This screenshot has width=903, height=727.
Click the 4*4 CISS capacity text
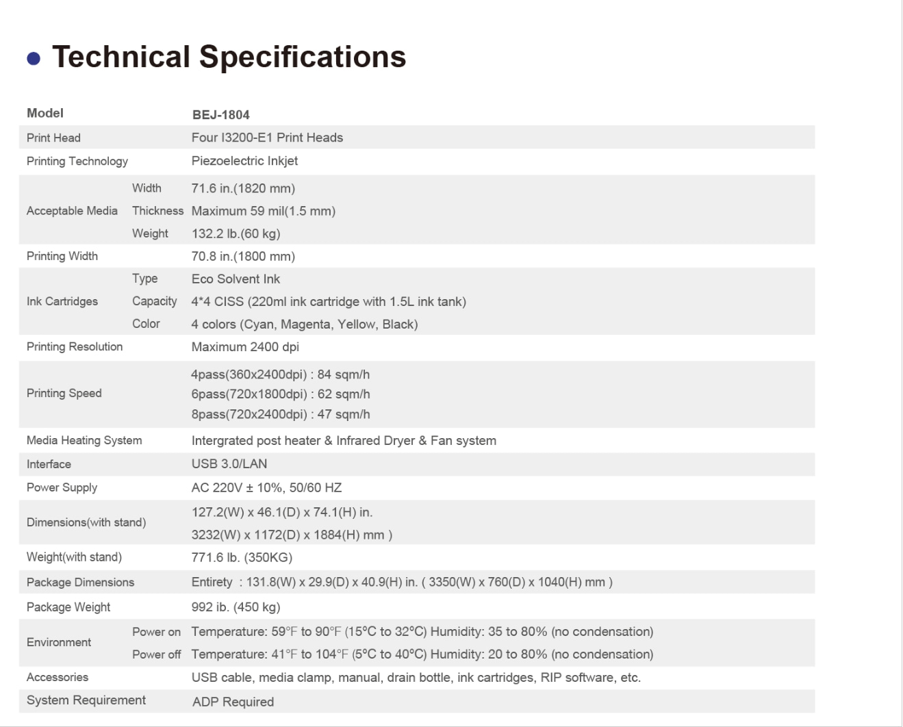click(329, 302)
